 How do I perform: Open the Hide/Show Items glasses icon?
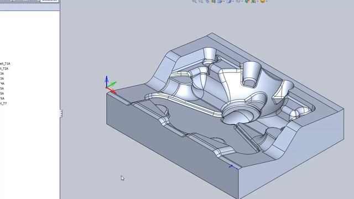pos(238,1)
